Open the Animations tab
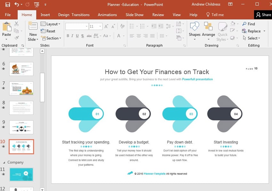Viewport: 272px width, 191px height. coord(107,15)
